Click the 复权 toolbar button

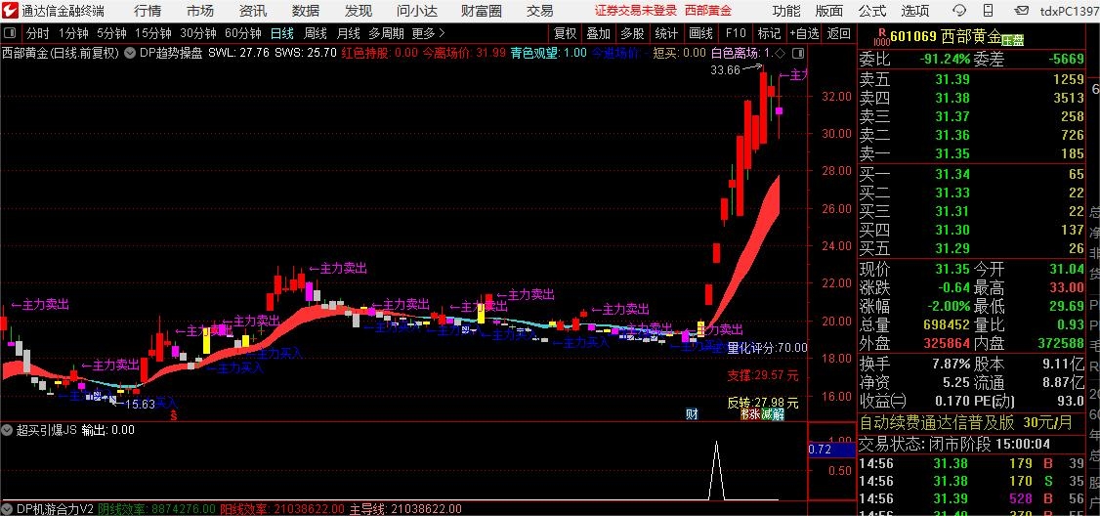pos(565,33)
